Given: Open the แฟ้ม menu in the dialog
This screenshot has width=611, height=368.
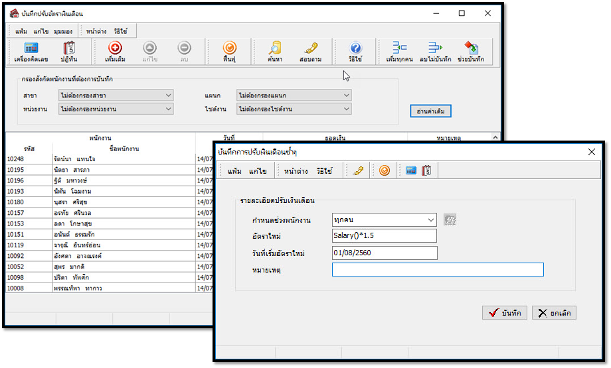Looking at the screenshot, I should pyautogui.click(x=234, y=171).
